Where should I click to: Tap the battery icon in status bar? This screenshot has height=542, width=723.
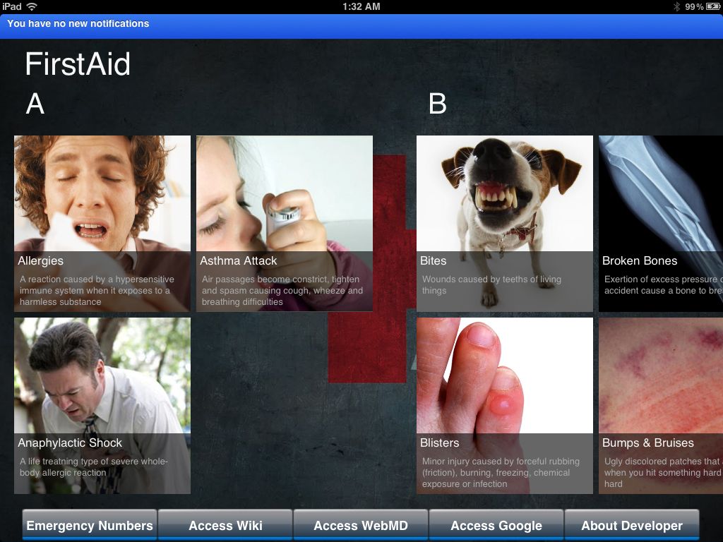(713, 6)
